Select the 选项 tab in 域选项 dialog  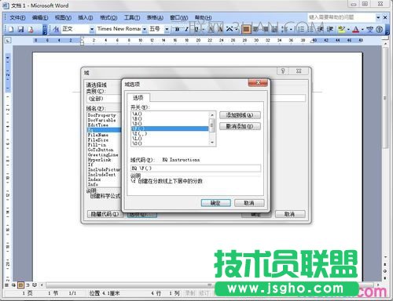point(138,98)
